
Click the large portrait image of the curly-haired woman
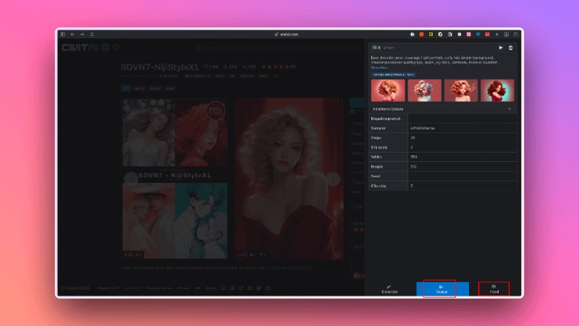[289, 179]
